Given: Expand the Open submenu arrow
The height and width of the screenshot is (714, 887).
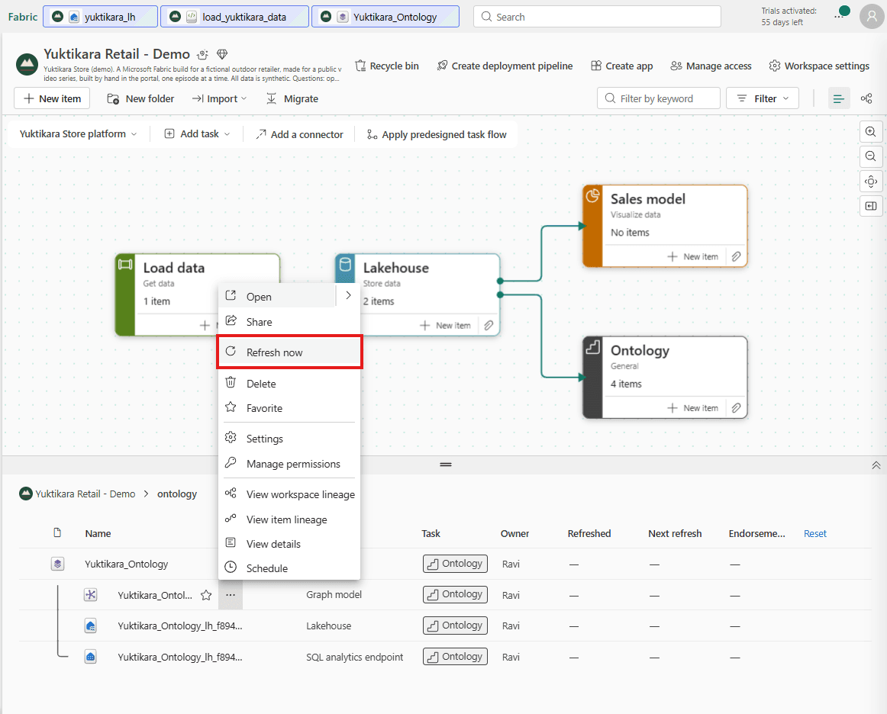Looking at the screenshot, I should [348, 295].
